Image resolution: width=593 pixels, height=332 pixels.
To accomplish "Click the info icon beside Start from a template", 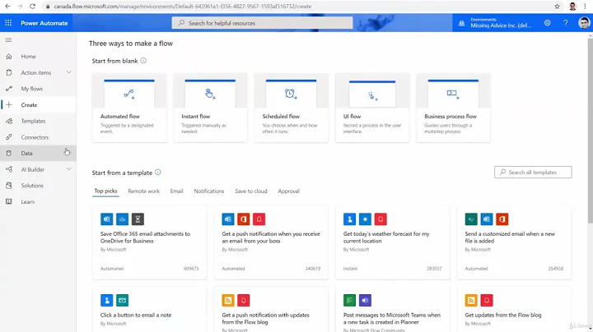I will click(157, 172).
